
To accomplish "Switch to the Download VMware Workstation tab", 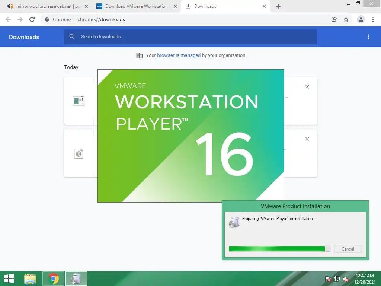I will pyautogui.click(x=136, y=6).
